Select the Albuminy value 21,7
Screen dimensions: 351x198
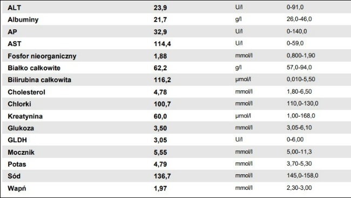click(x=160, y=19)
